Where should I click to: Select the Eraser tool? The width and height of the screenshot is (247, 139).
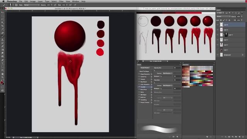click(2, 46)
